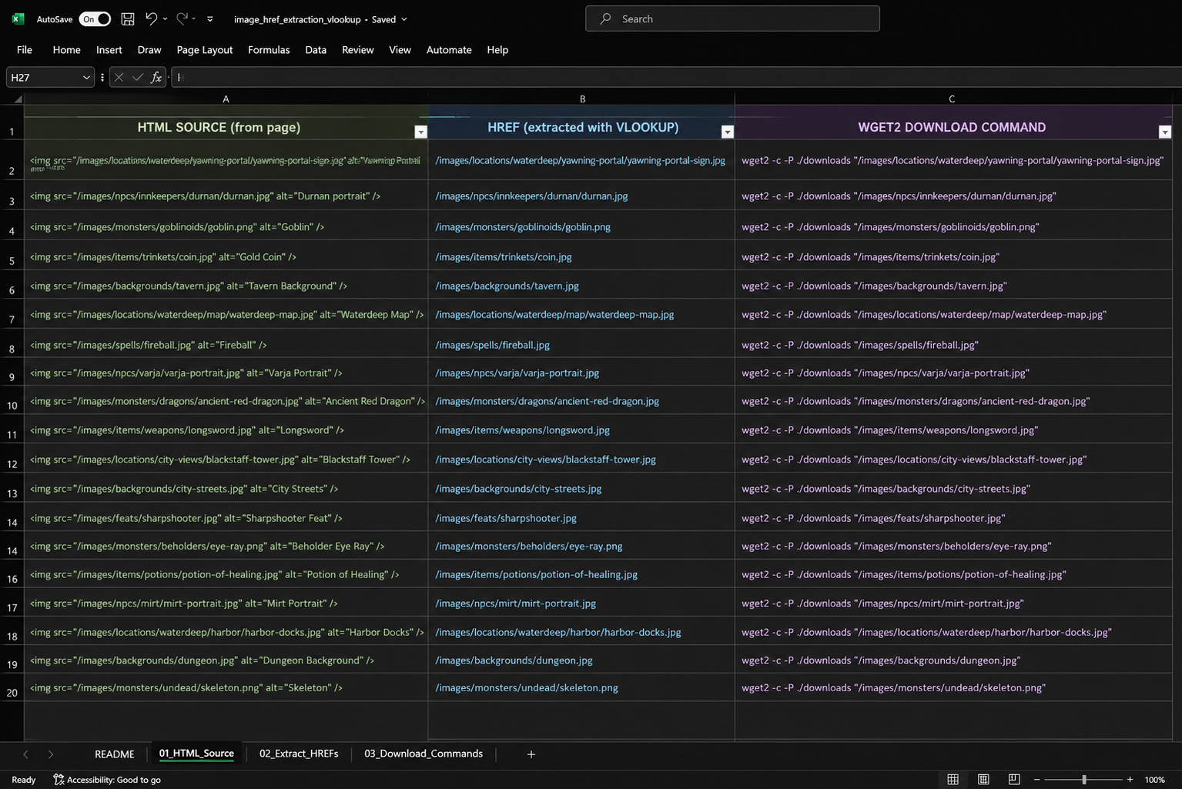Select the HREF cell /images/spells/fireball.jpg
1182x789 pixels.
[x=581, y=344]
